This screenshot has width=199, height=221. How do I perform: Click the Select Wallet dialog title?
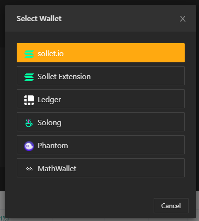point(39,19)
